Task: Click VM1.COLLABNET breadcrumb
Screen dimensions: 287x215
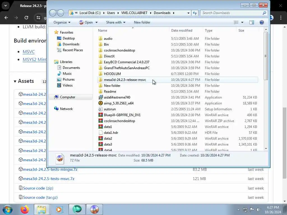Action: (134, 13)
